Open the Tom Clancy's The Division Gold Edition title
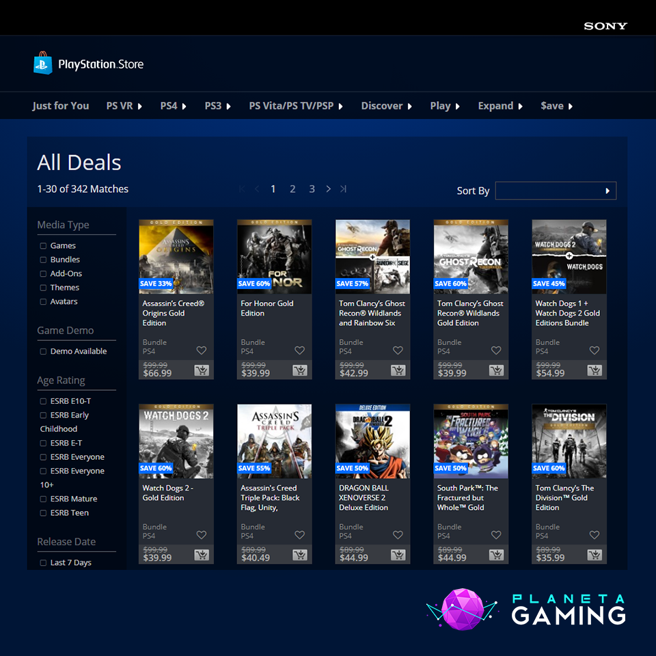This screenshot has width=656, height=656. click(x=565, y=498)
